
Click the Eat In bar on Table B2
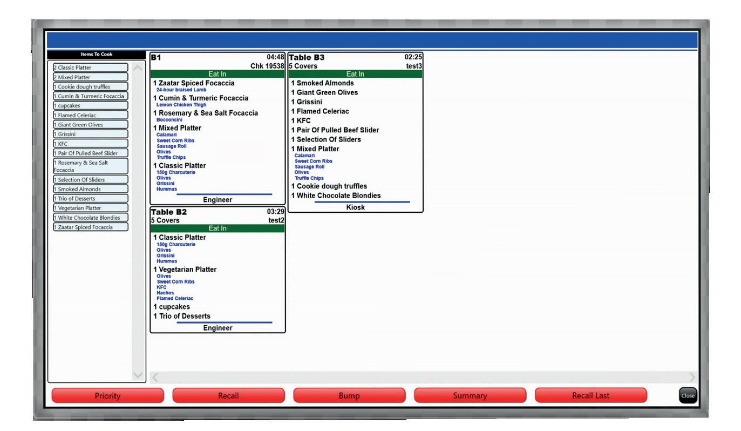(x=217, y=228)
